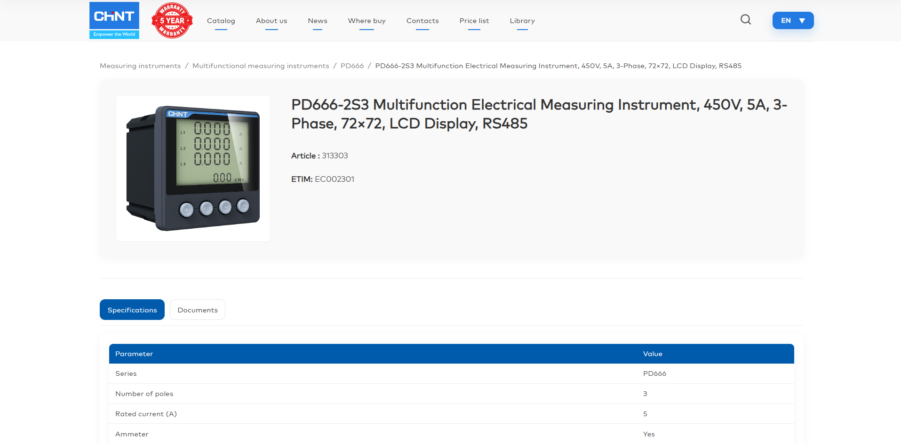Go to Measuring instruments breadcrumb
Screen dimensions: 901x443
pos(140,66)
